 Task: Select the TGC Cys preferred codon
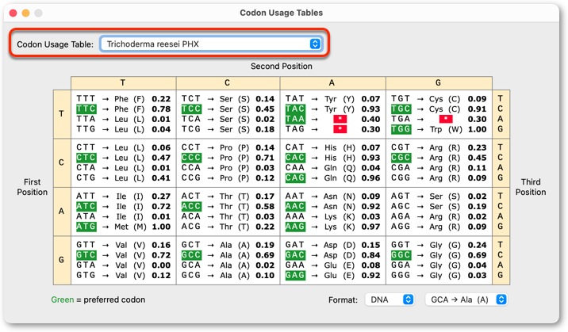coord(401,109)
